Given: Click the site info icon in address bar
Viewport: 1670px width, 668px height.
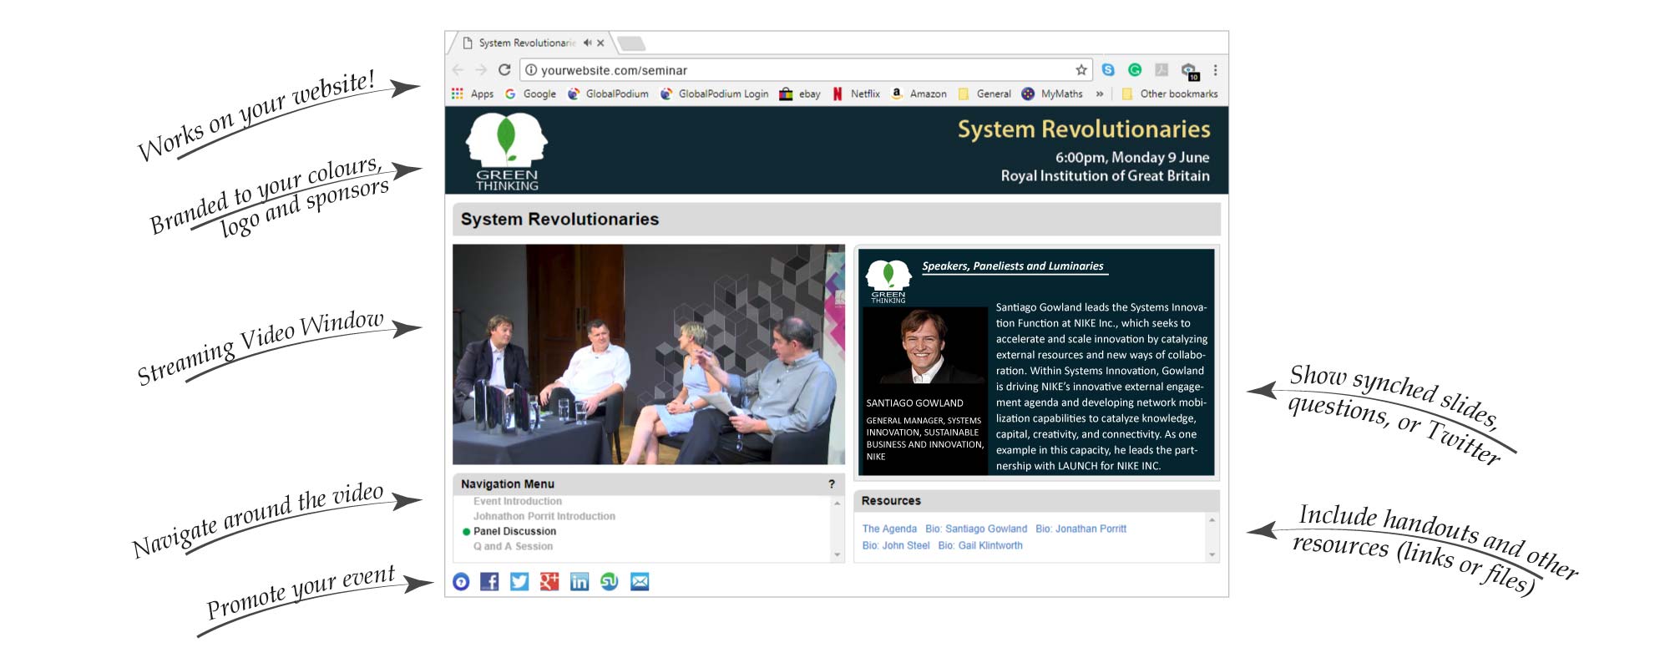Looking at the screenshot, I should coord(531,70).
